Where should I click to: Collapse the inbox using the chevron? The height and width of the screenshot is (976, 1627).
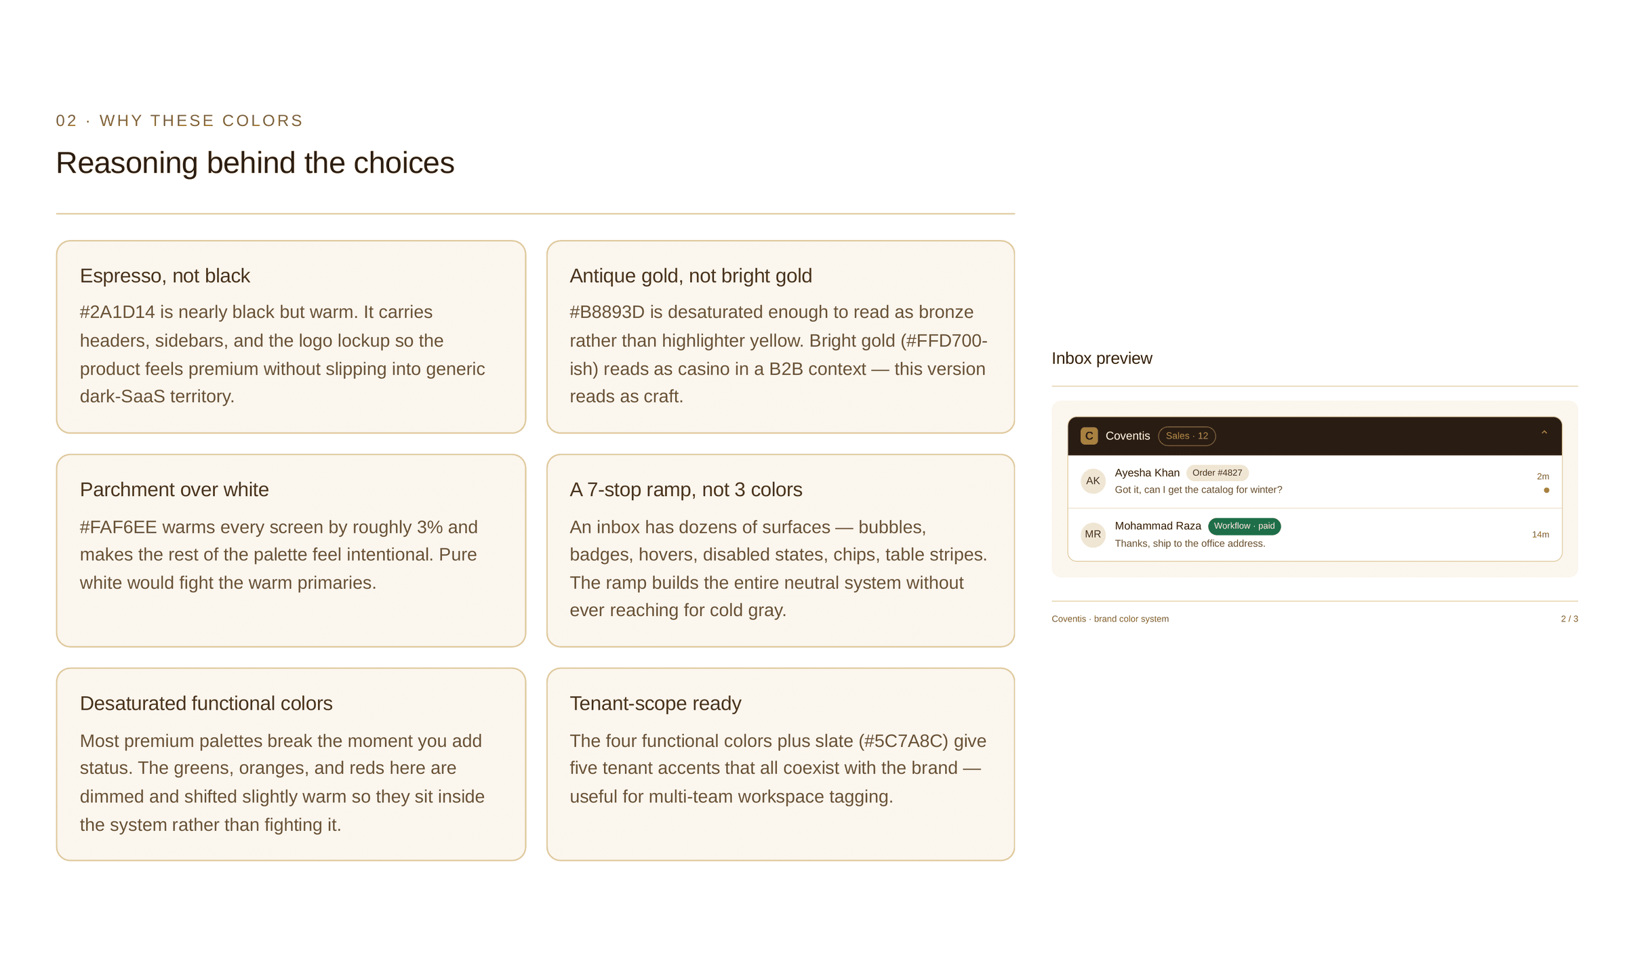tap(1544, 433)
